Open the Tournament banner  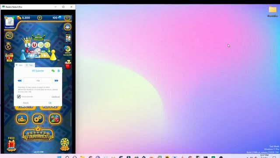tap(38, 134)
